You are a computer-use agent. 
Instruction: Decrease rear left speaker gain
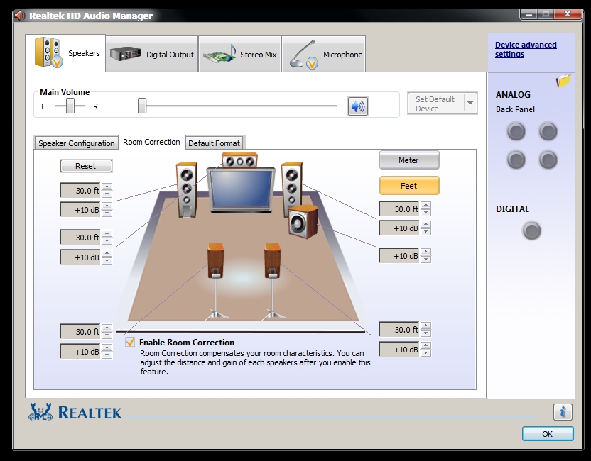coord(107,355)
